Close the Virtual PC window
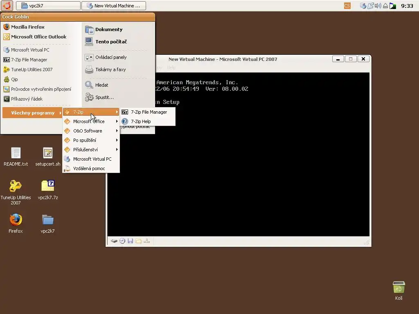This screenshot has width=419, height=314. point(363,59)
